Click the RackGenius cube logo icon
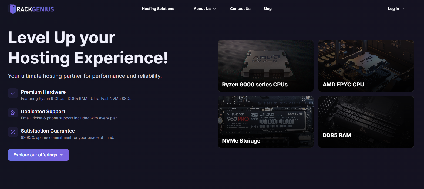Screen dimensions: 424x189 [x=12, y=9]
